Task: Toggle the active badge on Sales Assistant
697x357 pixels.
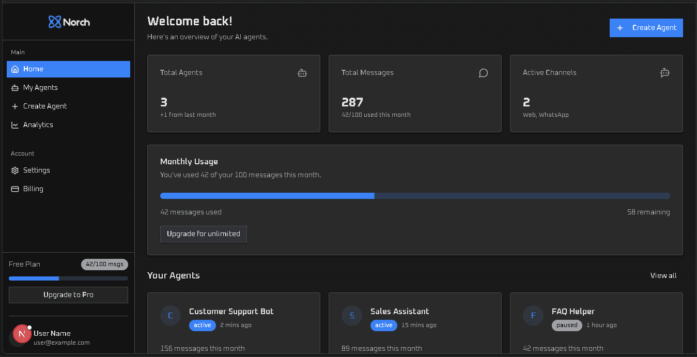Action: click(383, 325)
